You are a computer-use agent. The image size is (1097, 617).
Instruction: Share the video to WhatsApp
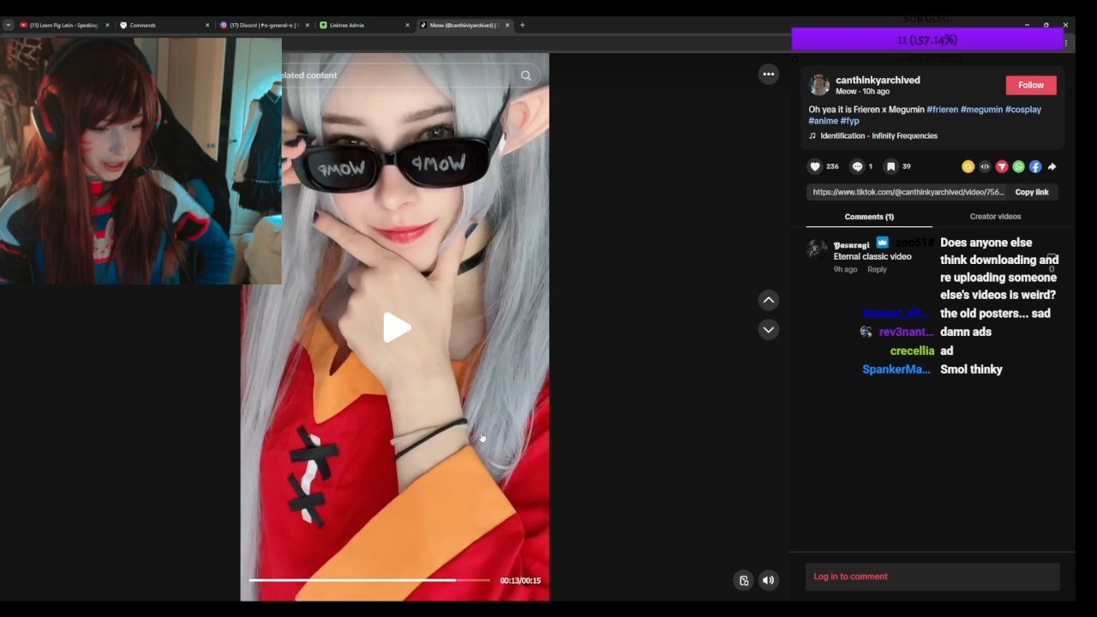point(1018,167)
